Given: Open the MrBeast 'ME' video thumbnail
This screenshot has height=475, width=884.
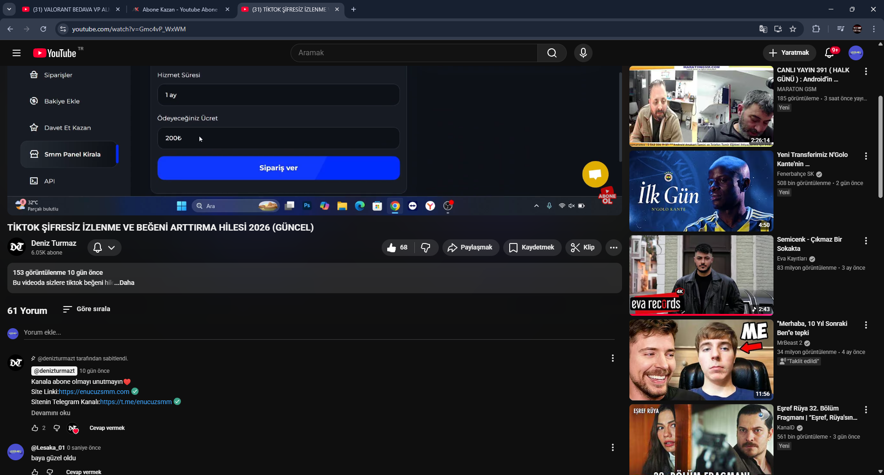Looking at the screenshot, I should point(701,360).
